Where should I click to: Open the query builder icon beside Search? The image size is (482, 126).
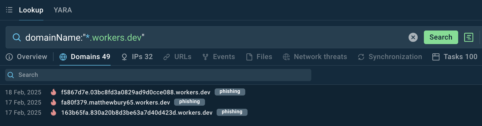pos(469,37)
